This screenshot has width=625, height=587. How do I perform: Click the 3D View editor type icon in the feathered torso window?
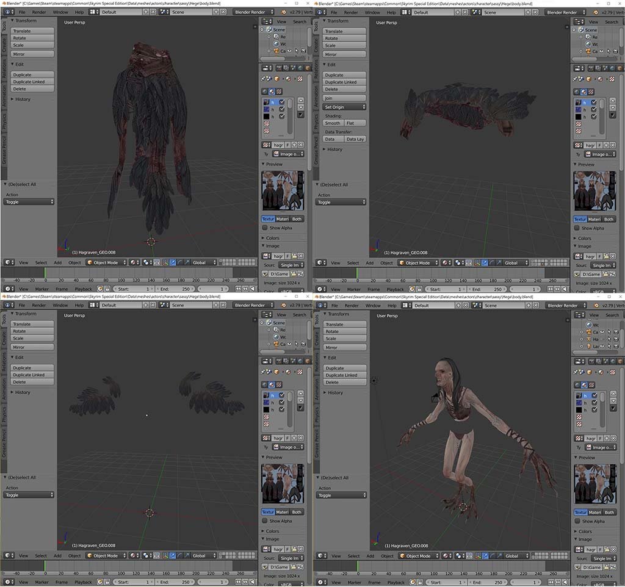pyautogui.click(x=9, y=262)
